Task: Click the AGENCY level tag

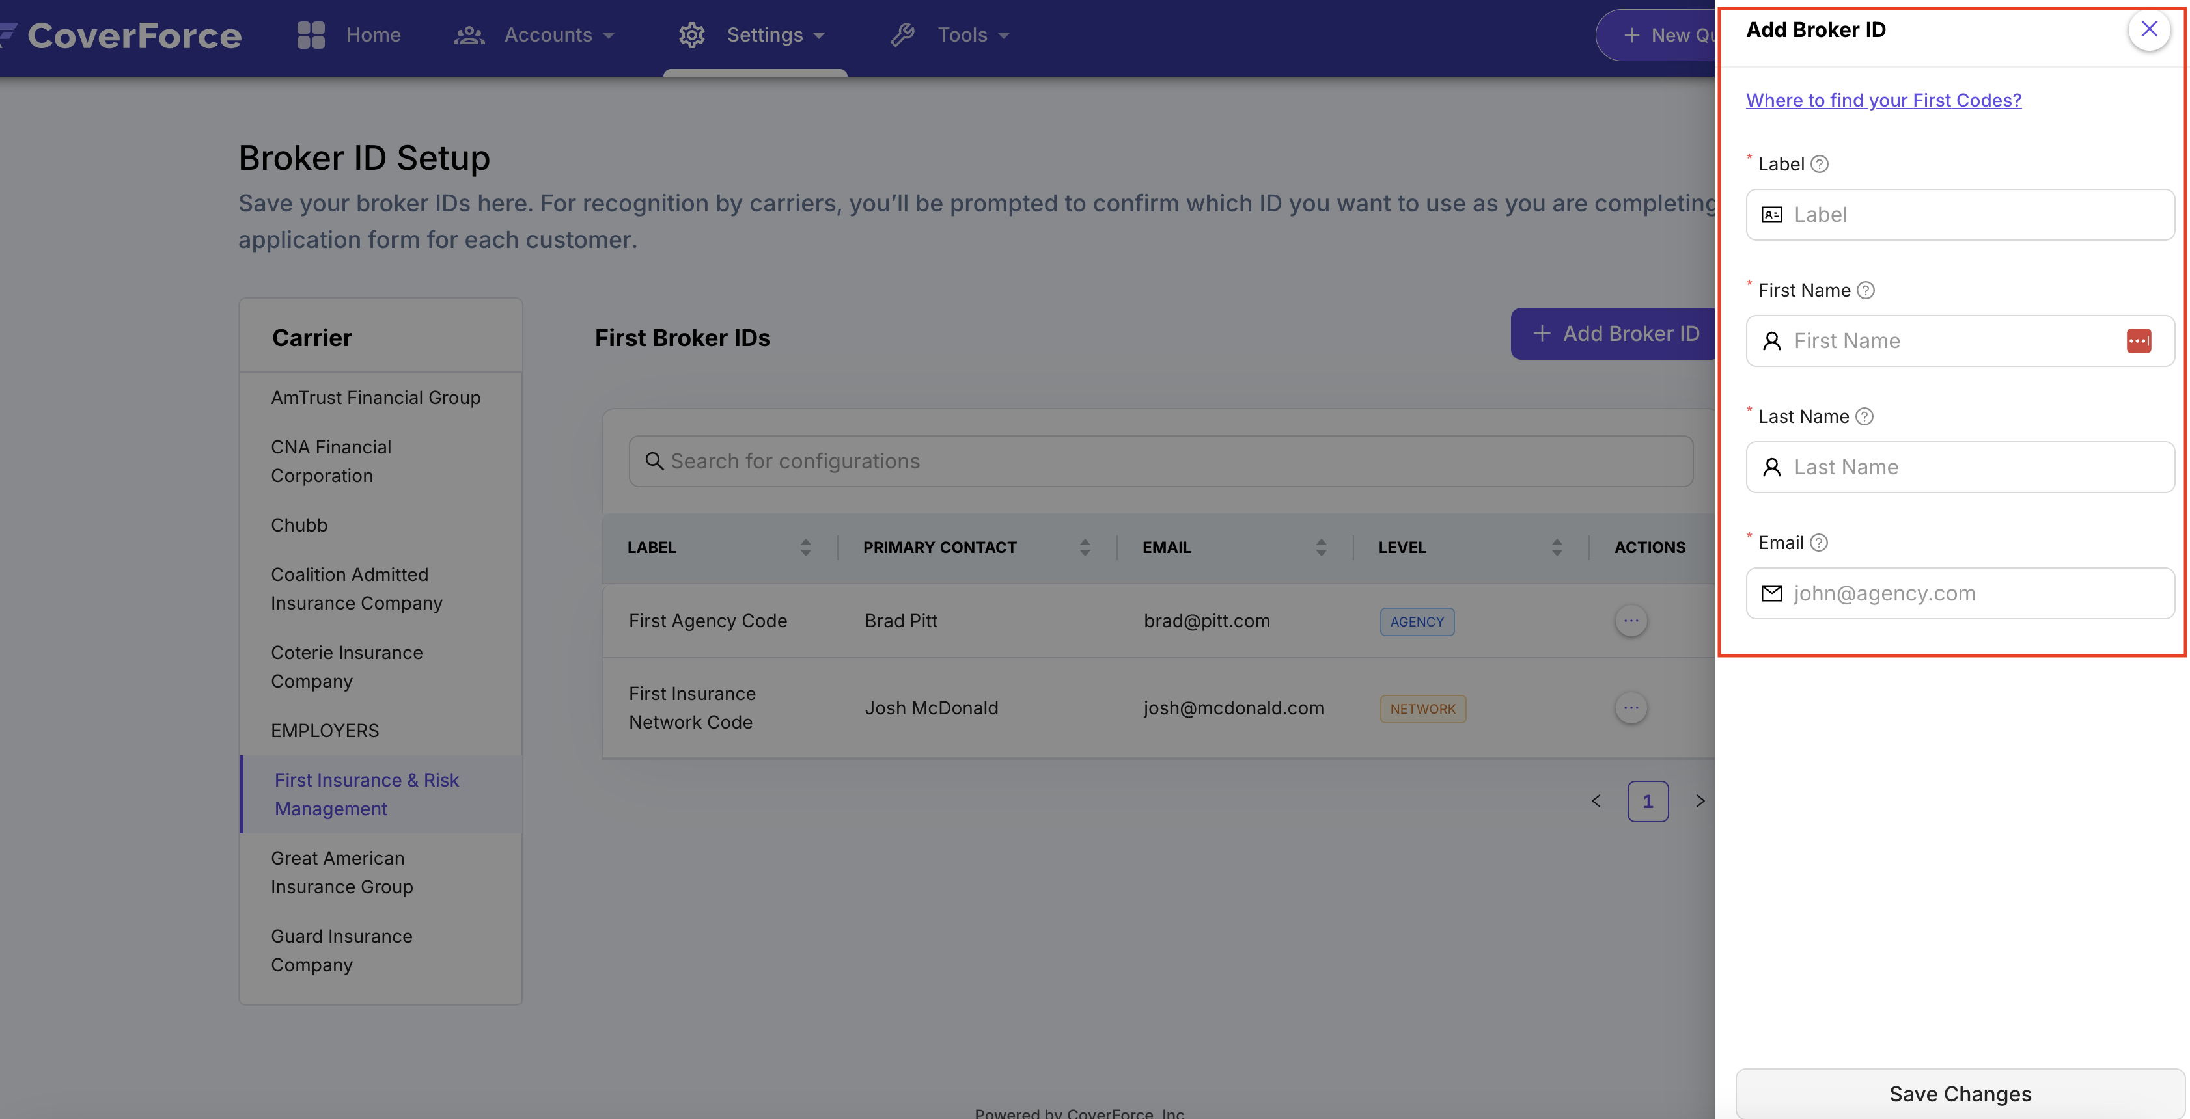Action: (x=1417, y=622)
